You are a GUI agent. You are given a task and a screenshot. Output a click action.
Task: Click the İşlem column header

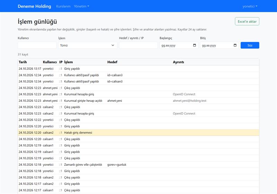click(68, 62)
